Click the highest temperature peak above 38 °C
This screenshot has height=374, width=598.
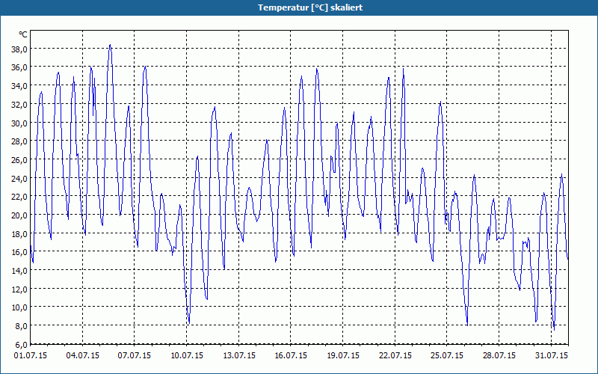(110, 45)
